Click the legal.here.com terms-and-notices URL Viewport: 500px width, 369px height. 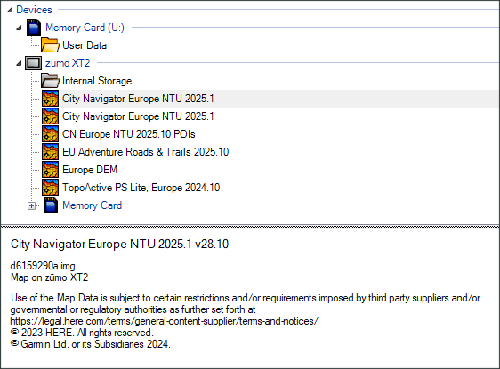click(165, 321)
